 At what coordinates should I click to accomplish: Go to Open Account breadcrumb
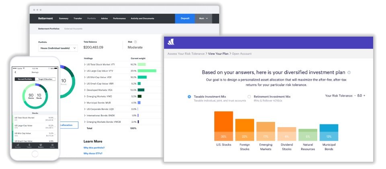click(242, 54)
